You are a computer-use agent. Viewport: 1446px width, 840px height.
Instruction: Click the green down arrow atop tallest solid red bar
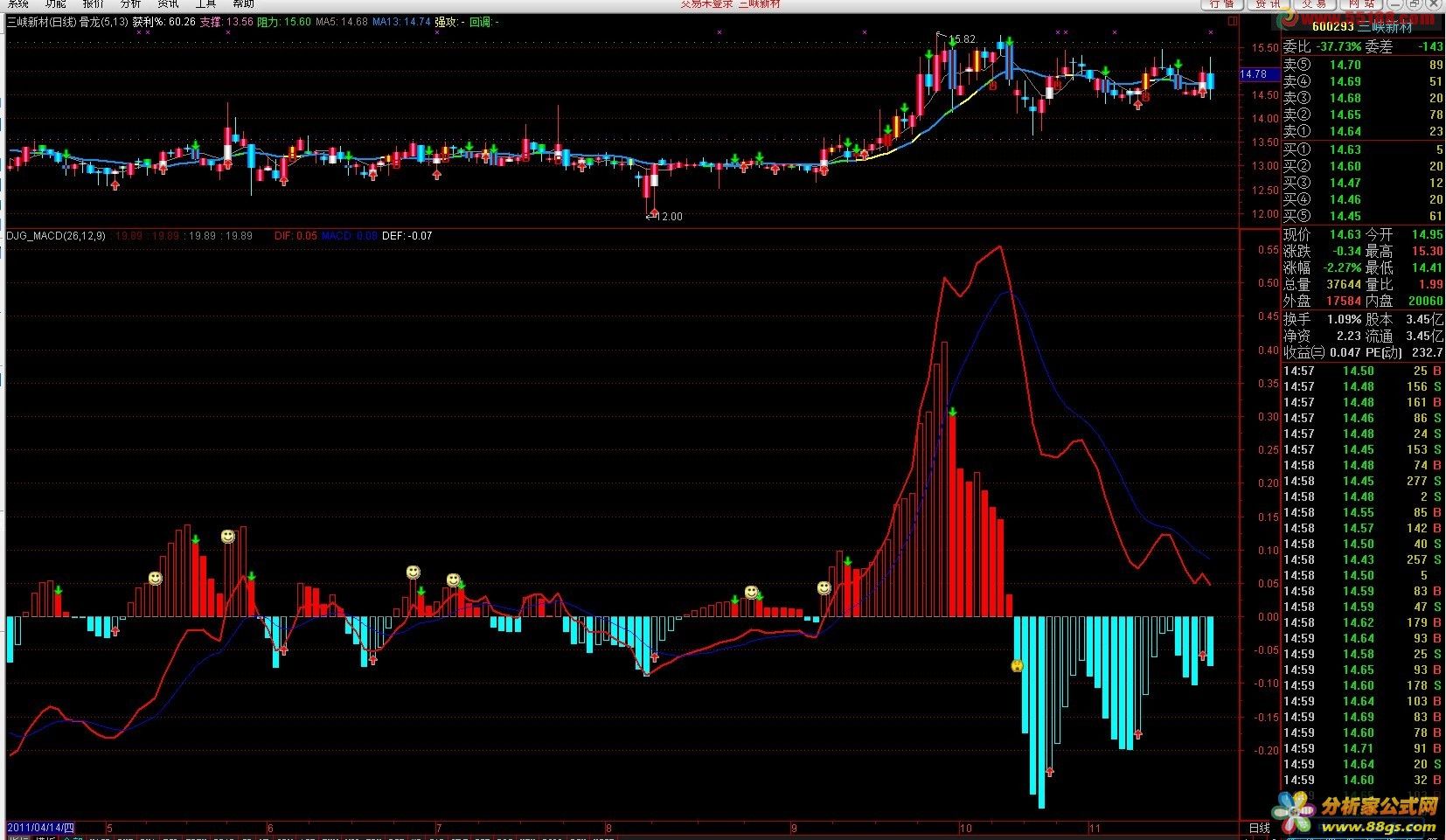[952, 412]
